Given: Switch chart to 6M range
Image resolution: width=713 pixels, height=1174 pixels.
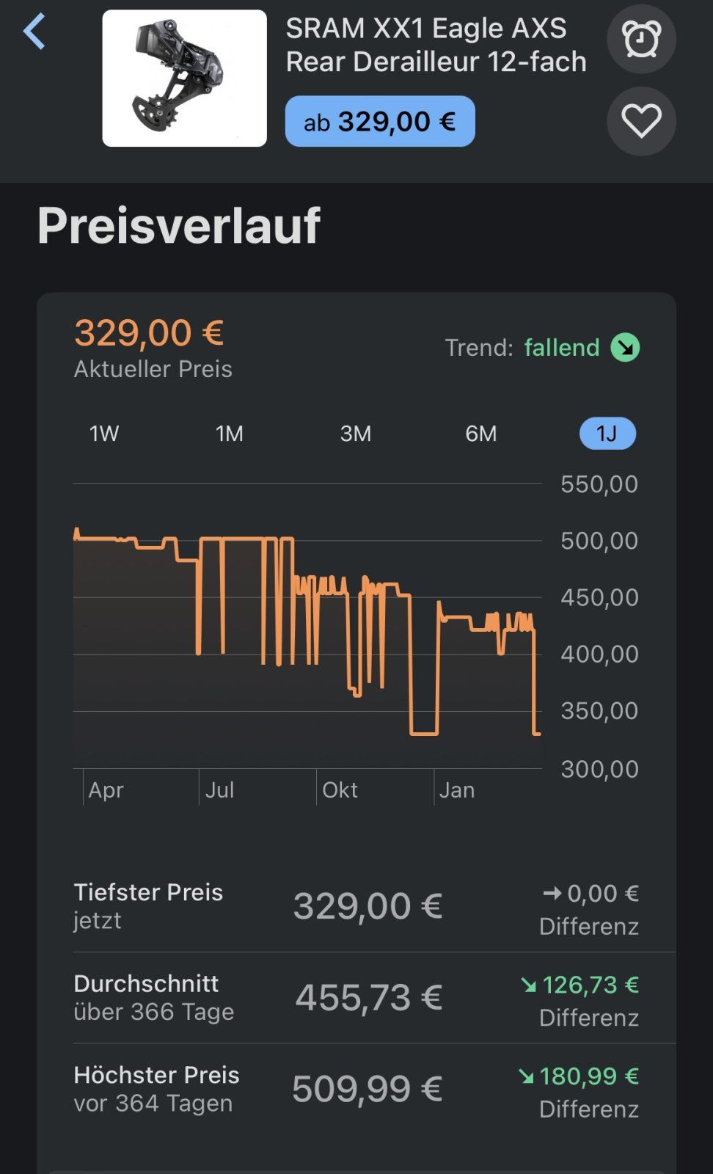Looking at the screenshot, I should [480, 434].
